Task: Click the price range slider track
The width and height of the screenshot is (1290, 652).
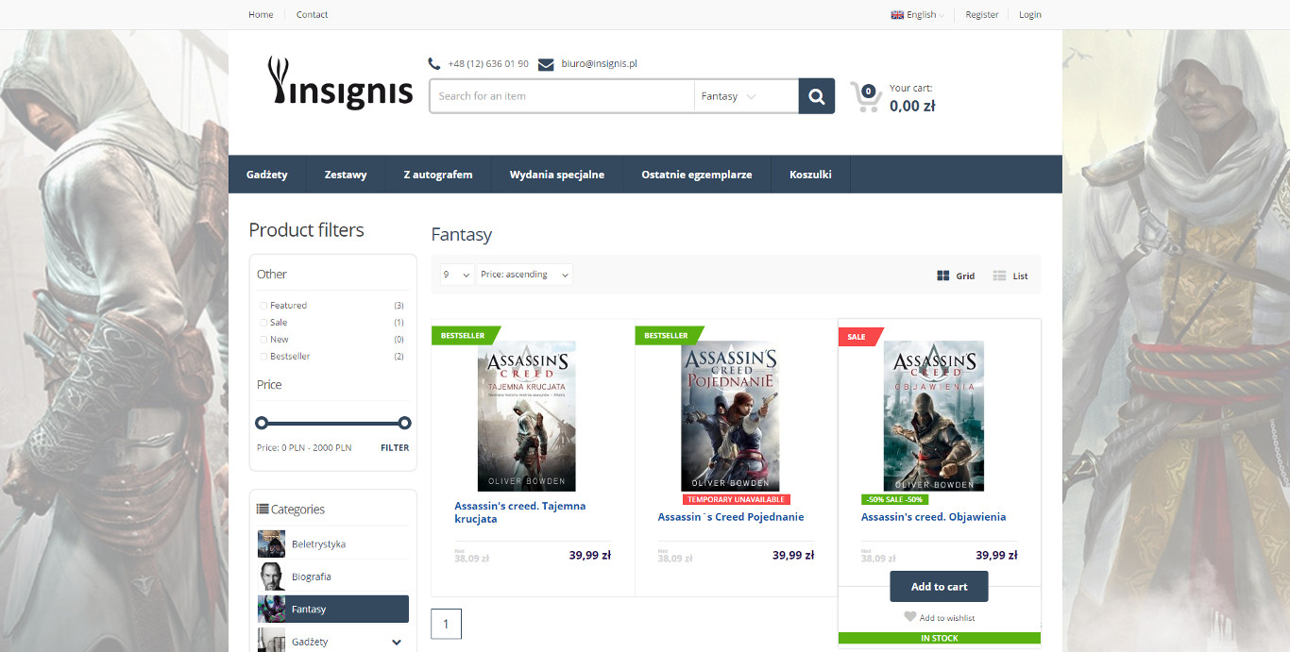Action: [333, 423]
